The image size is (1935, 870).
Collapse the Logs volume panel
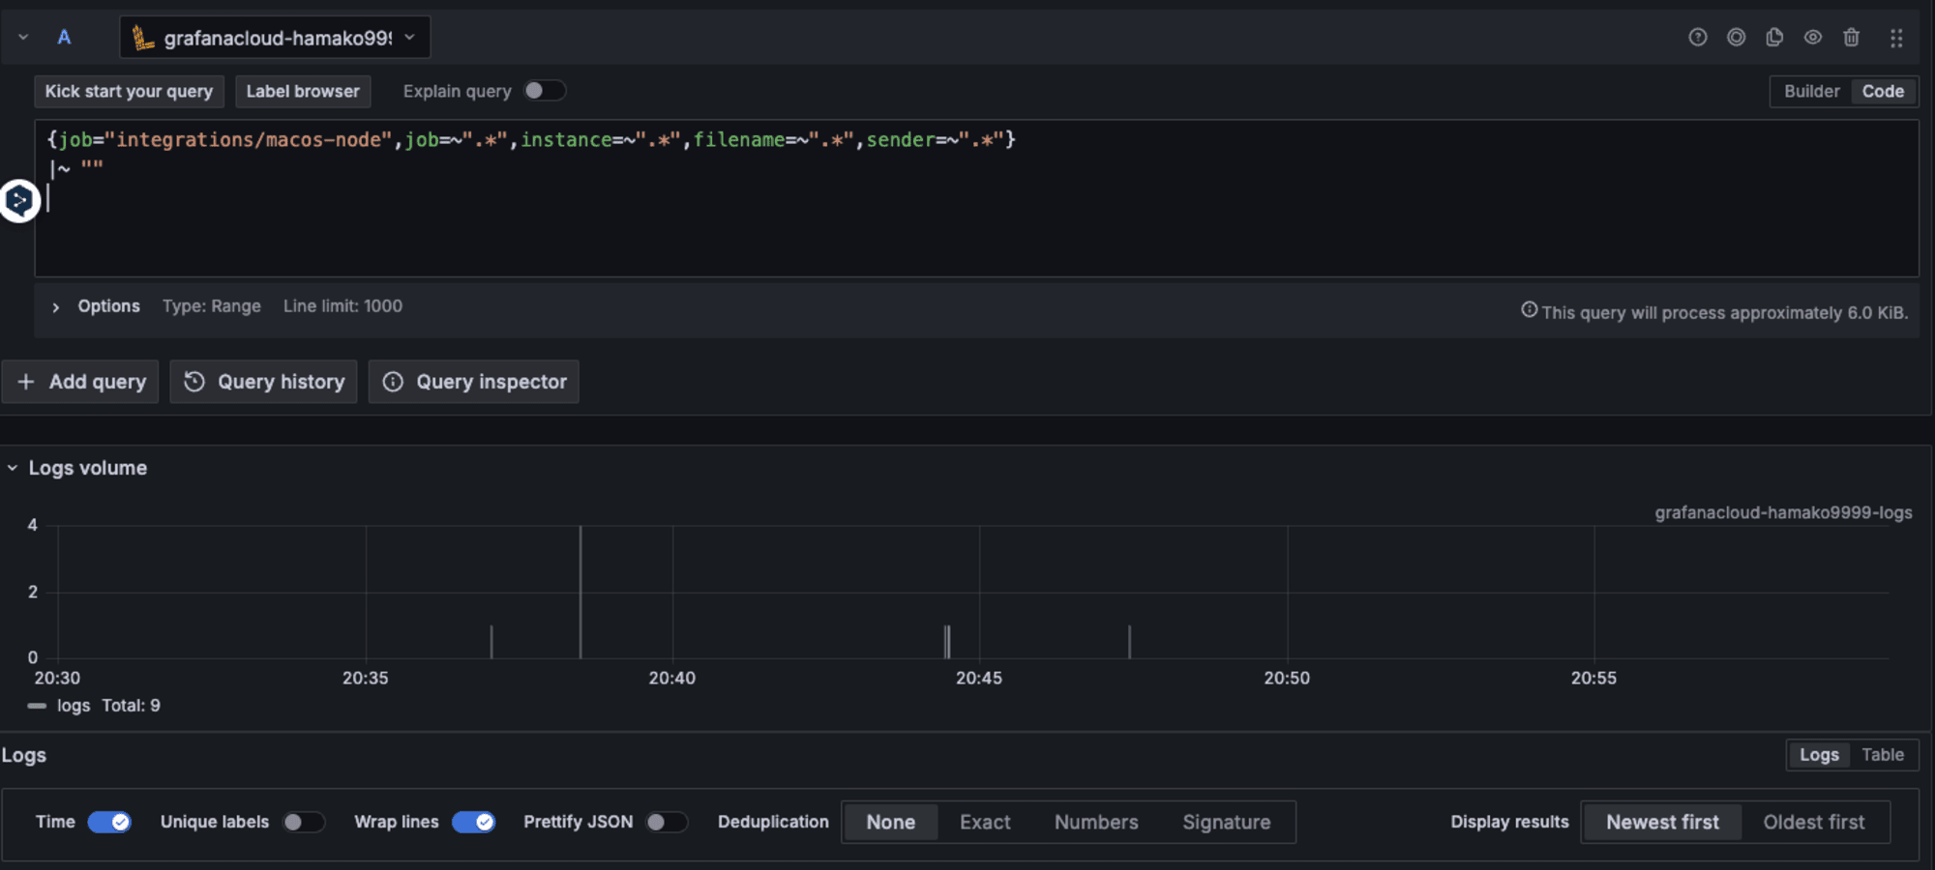click(13, 468)
